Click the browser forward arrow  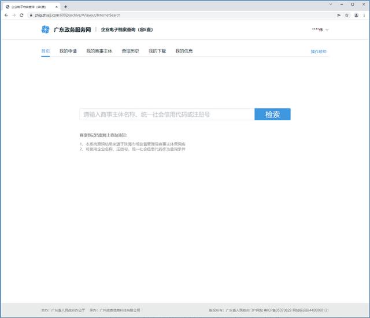(14, 15)
